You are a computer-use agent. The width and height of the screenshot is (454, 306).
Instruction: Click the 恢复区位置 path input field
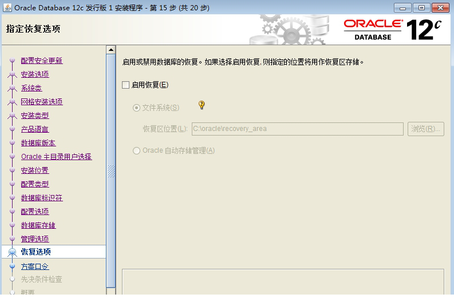tap(297, 129)
